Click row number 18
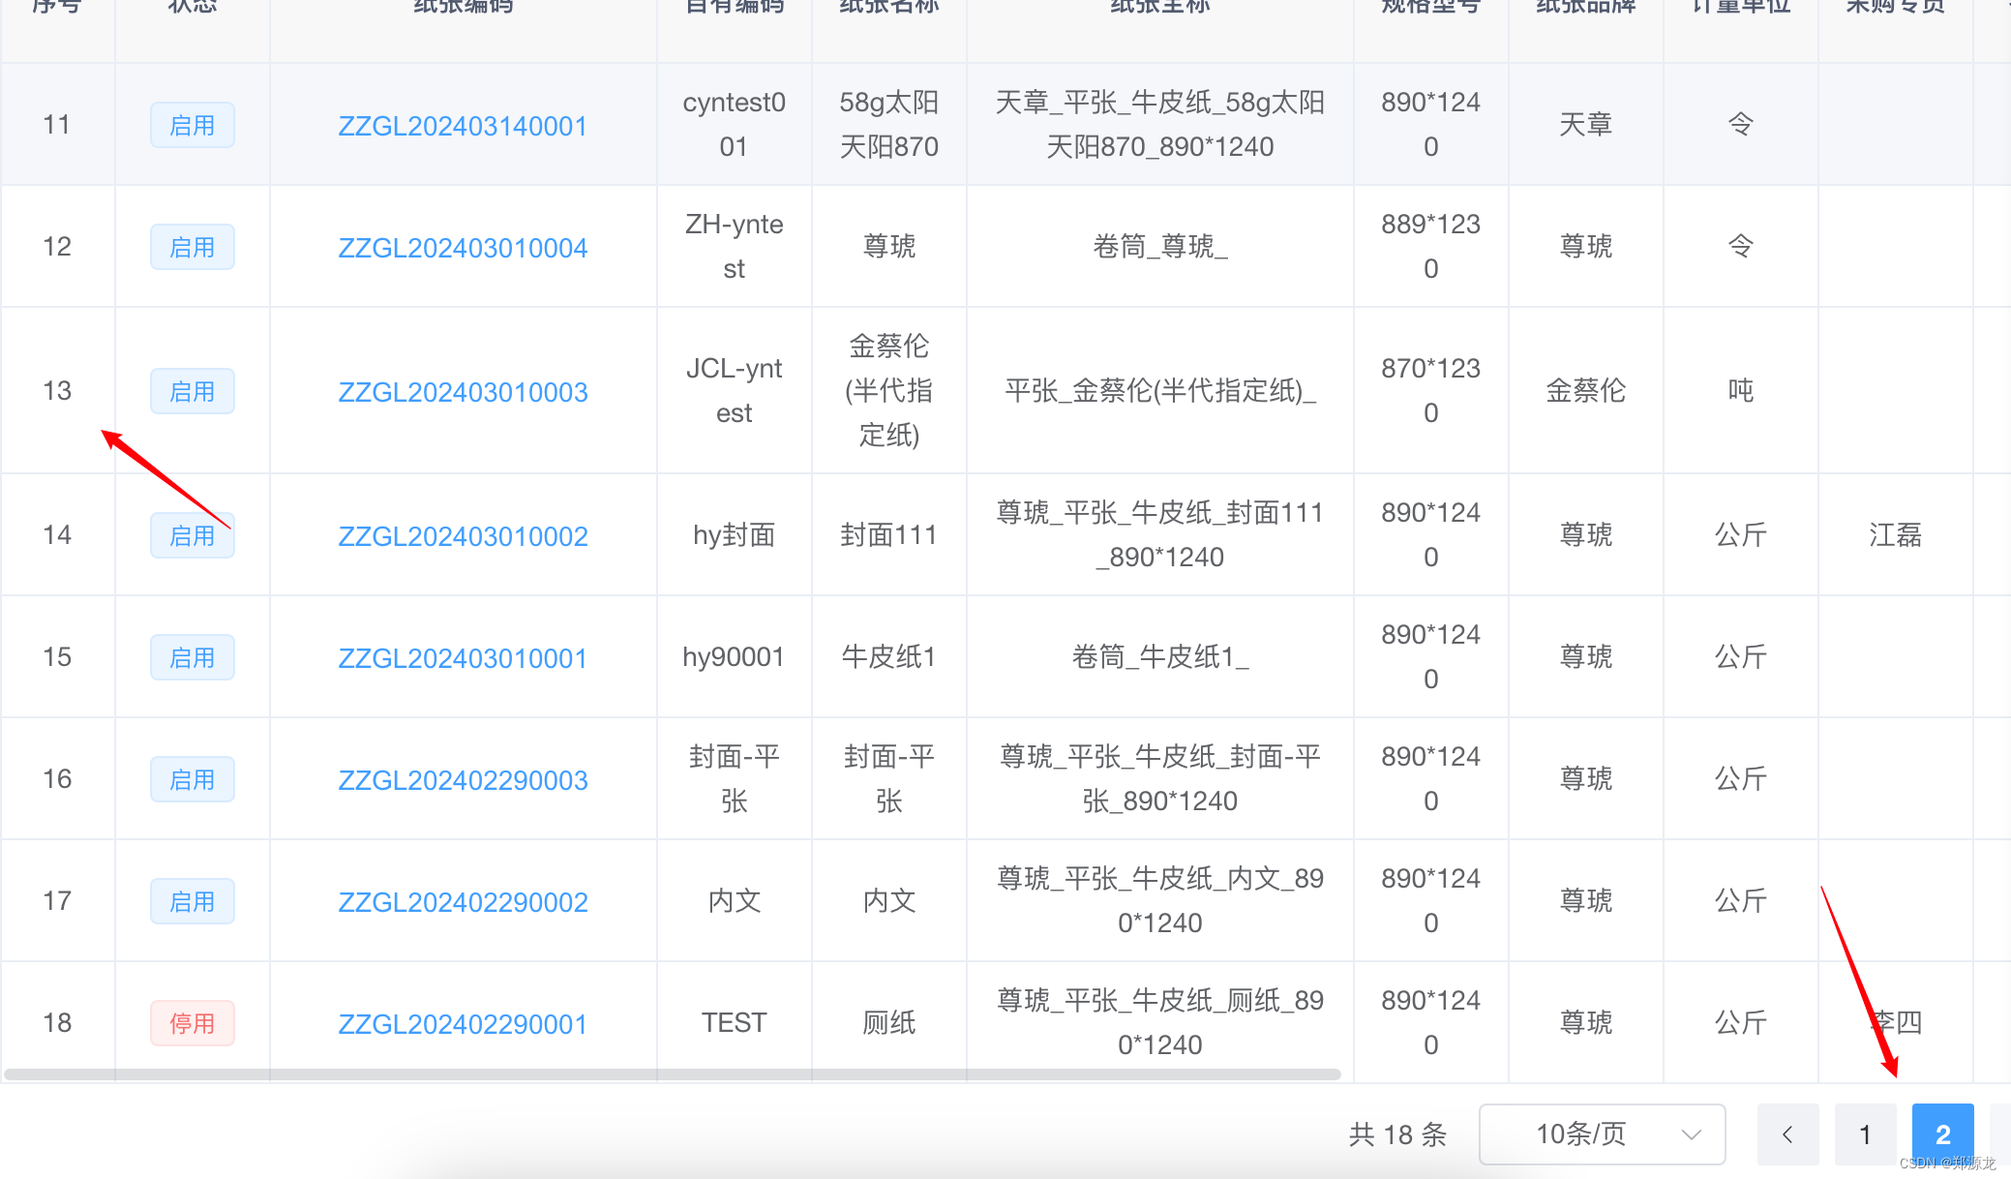The height and width of the screenshot is (1179, 2011). 57,1023
